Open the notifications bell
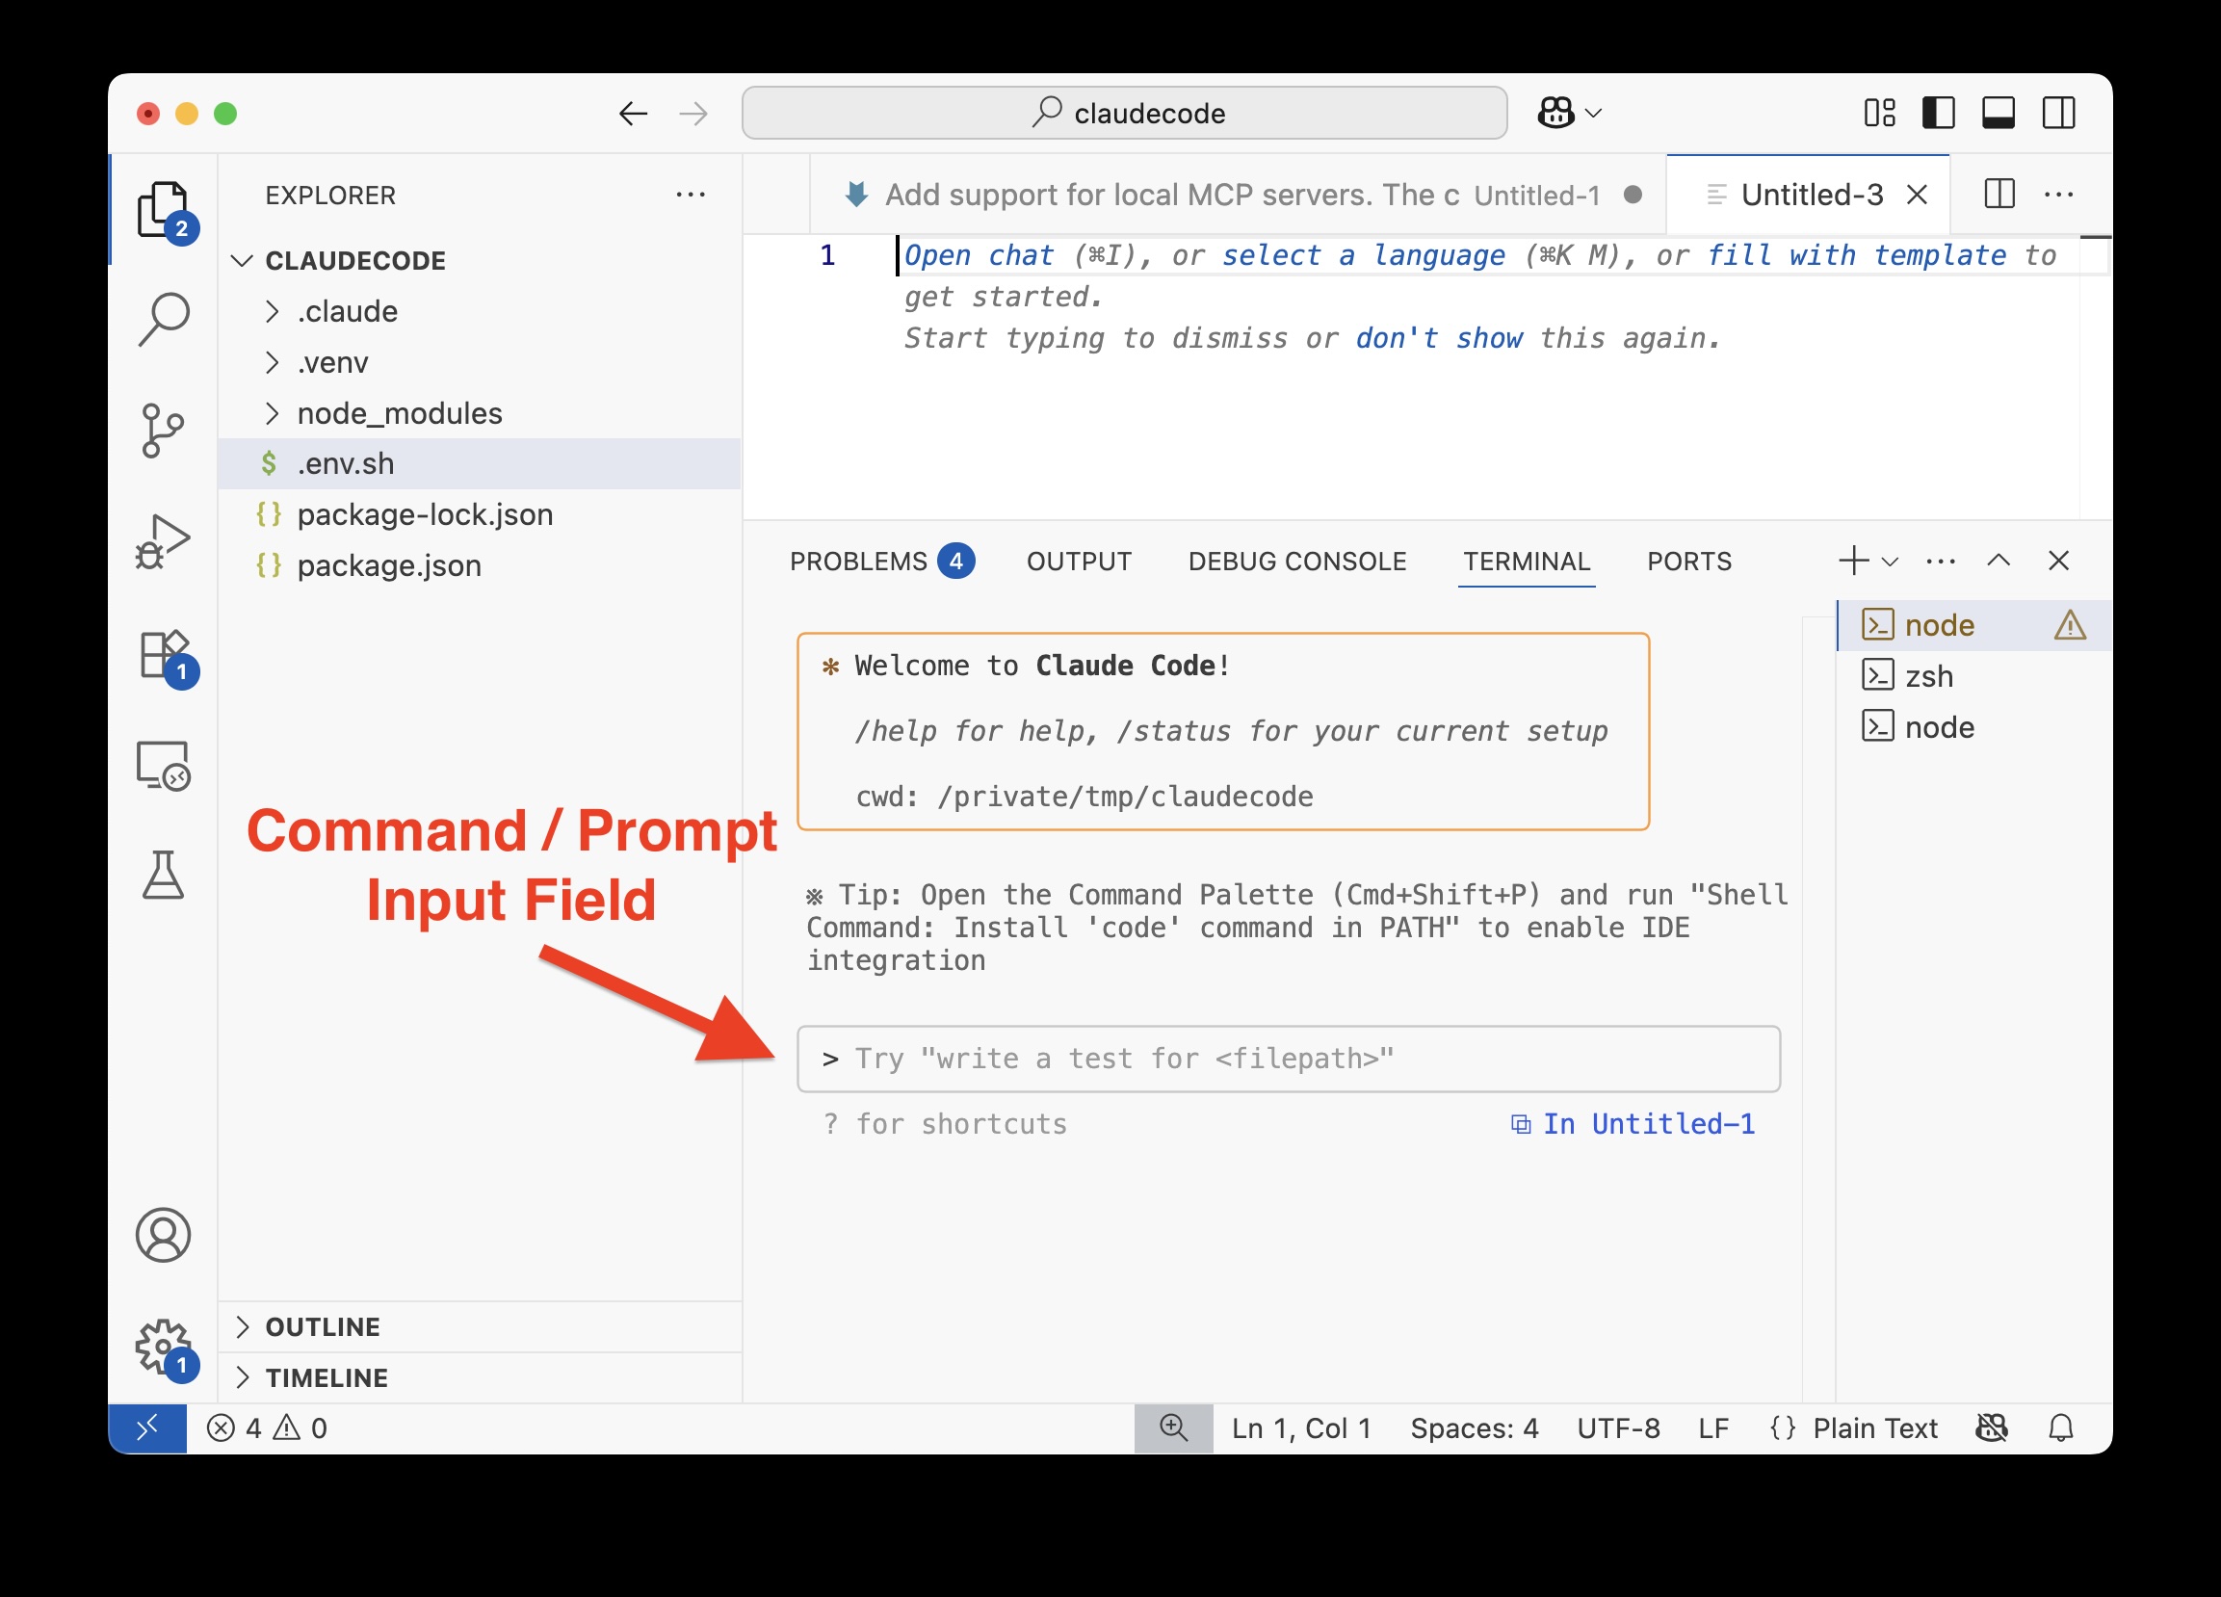Viewport: 2221px width, 1597px height. pos(2060,1428)
